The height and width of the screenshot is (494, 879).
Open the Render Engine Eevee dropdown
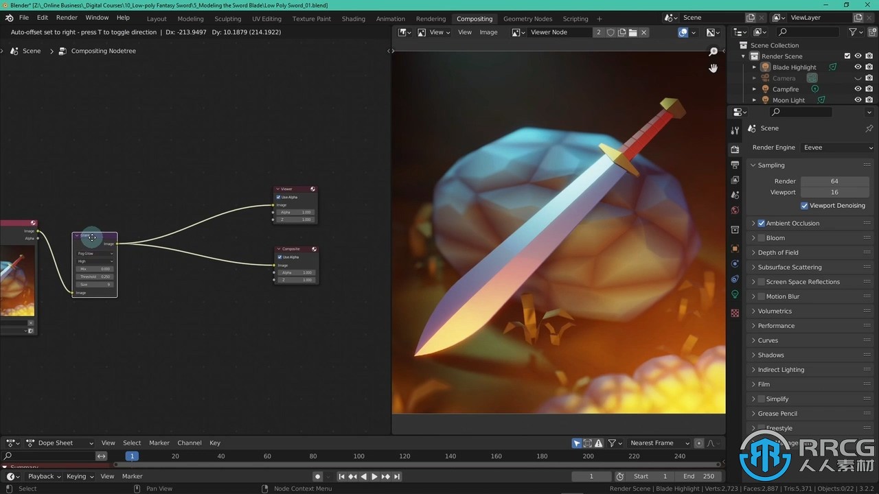click(838, 148)
